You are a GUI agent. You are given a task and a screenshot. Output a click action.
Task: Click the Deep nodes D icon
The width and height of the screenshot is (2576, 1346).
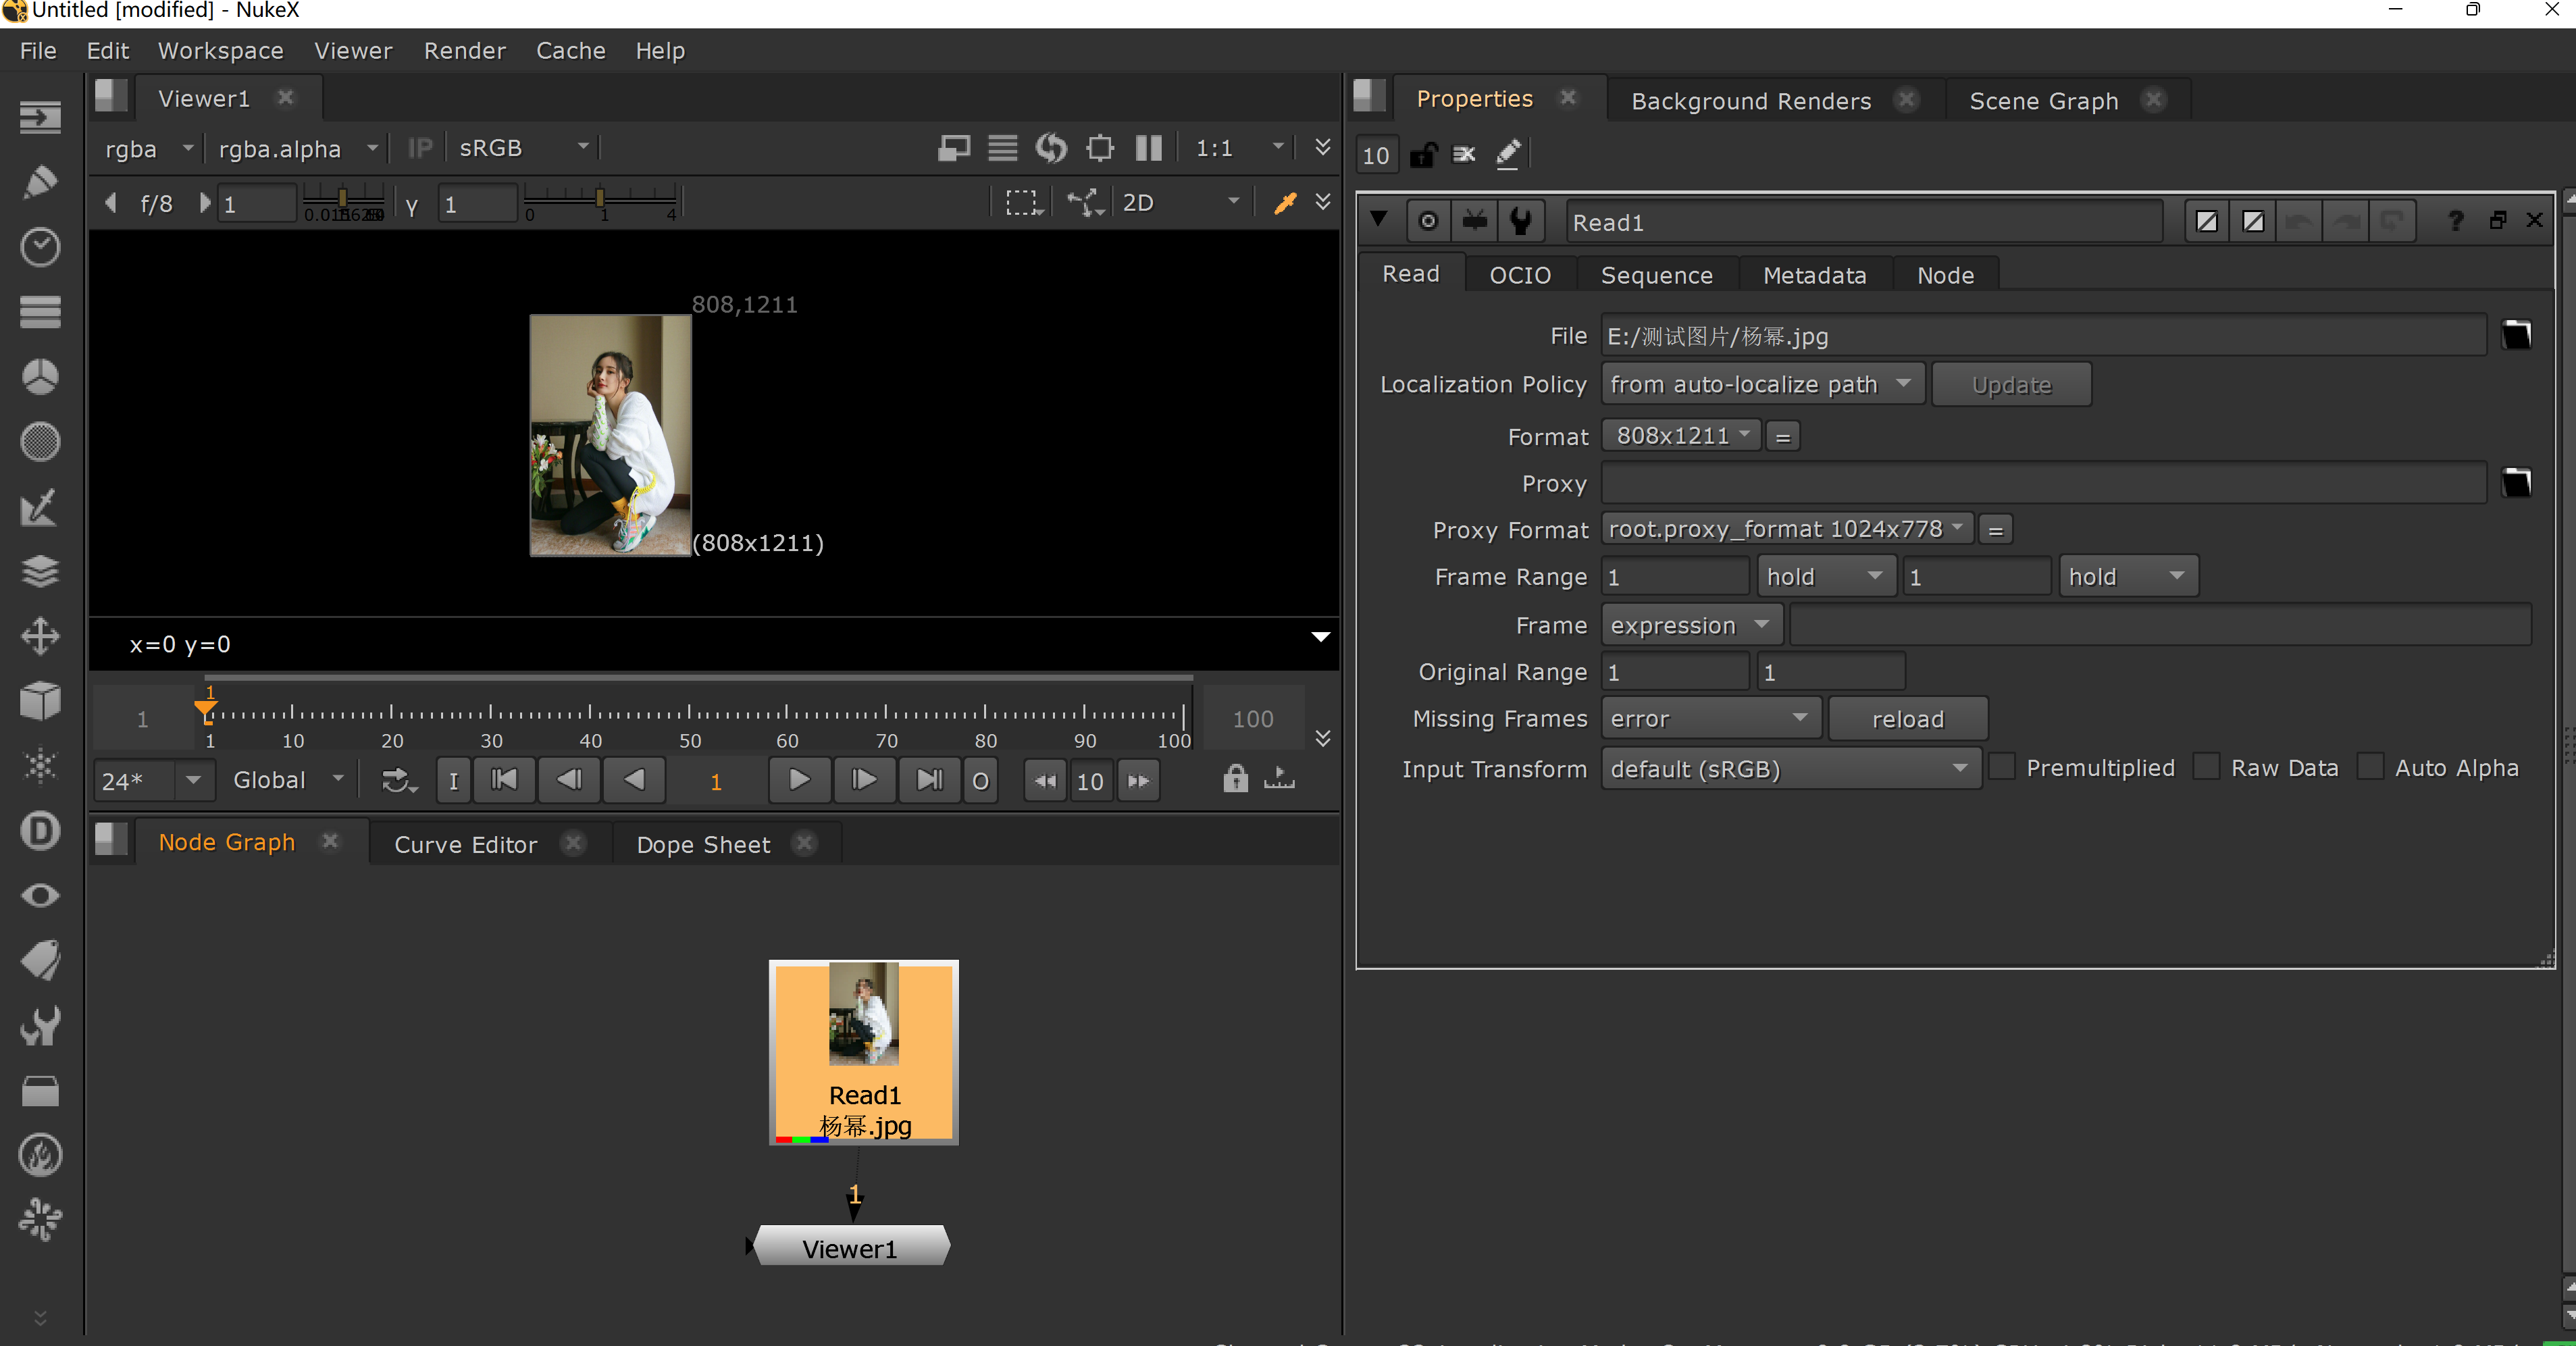tap(40, 830)
